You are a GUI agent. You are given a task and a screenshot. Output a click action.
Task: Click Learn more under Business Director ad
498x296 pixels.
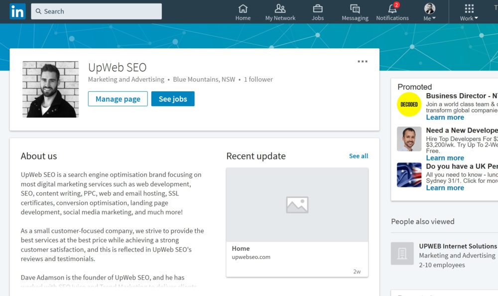click(x=445, y=117)
